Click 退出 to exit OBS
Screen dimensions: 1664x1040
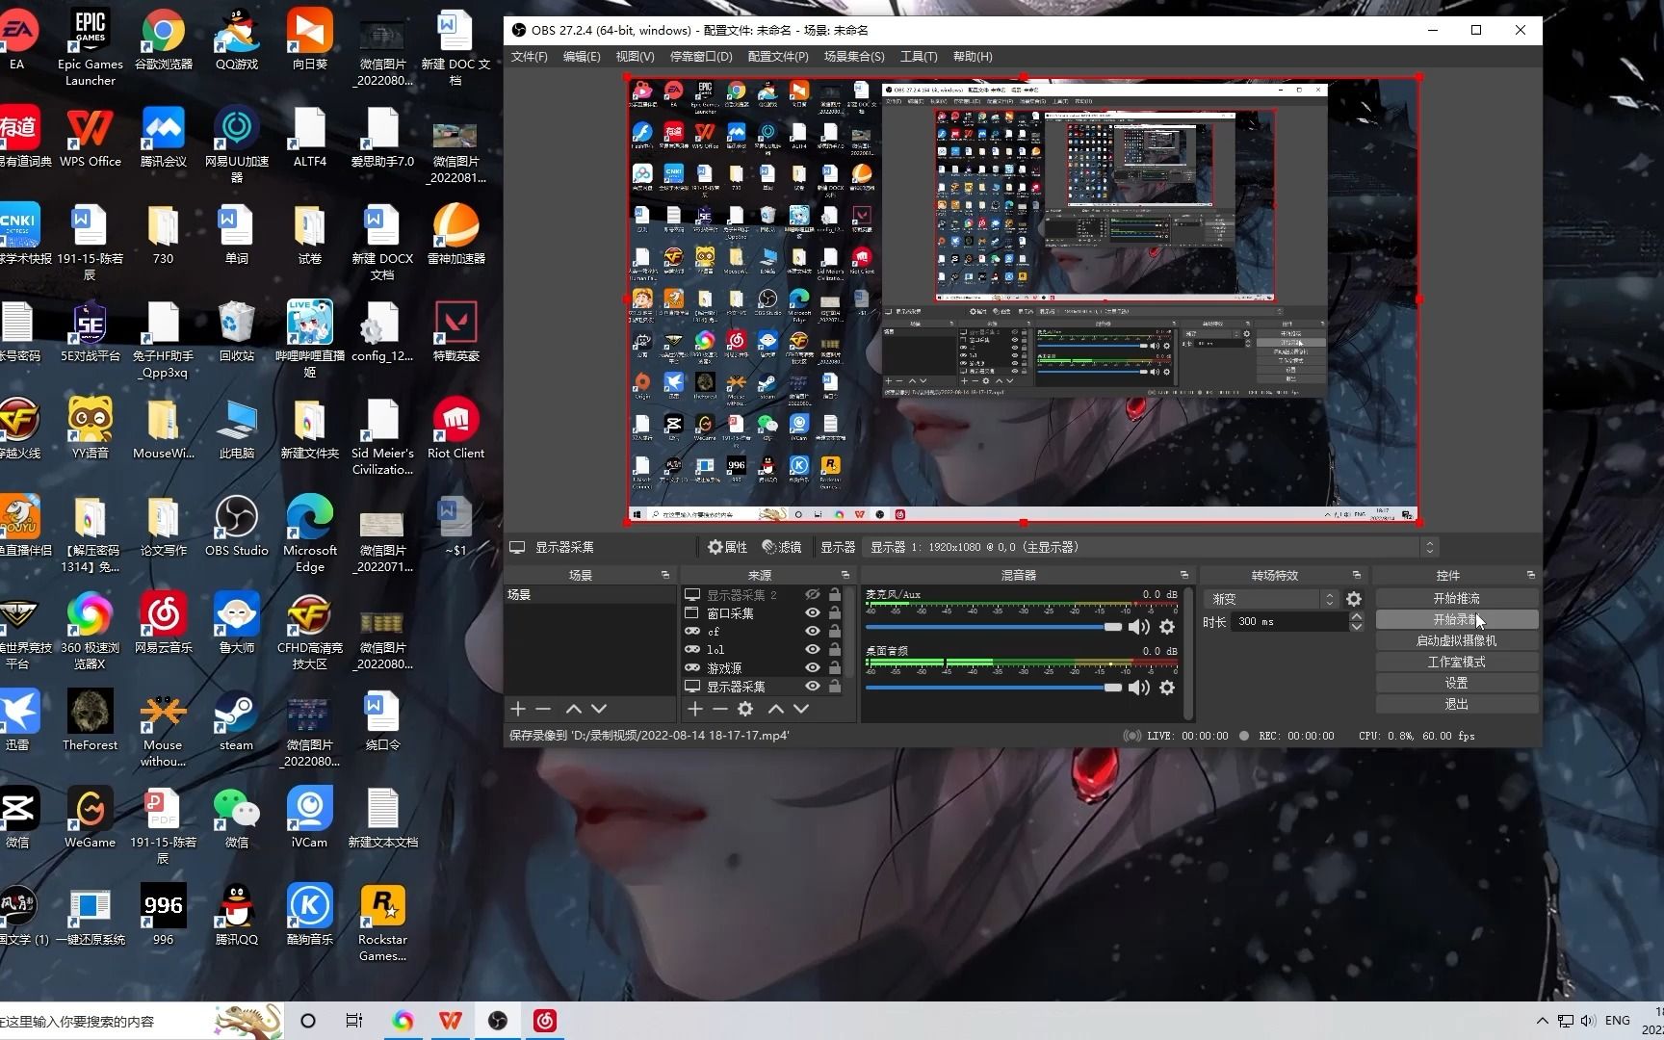coord(1456,704)
